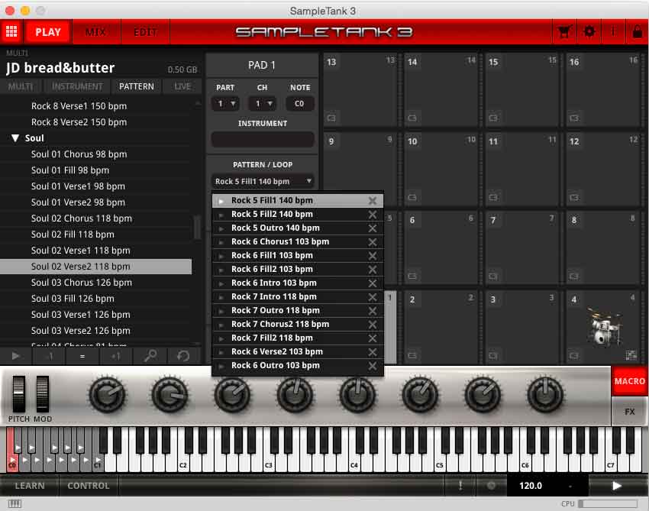The height and width of the screenshot is (511, 649).
Task: Click the magnifier search icon under pattern list
Action: click(x=151, y=356)
